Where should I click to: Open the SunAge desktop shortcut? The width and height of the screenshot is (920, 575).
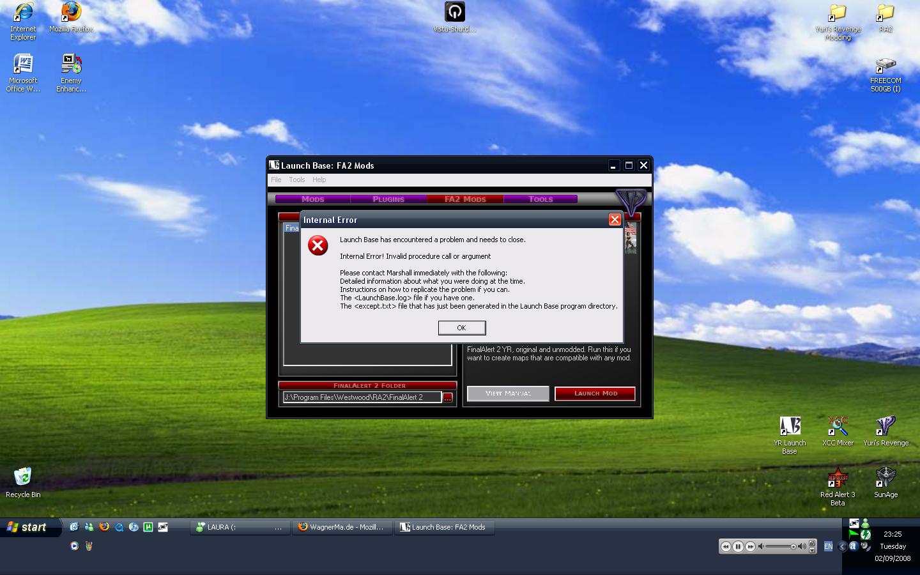pos(885,479)
